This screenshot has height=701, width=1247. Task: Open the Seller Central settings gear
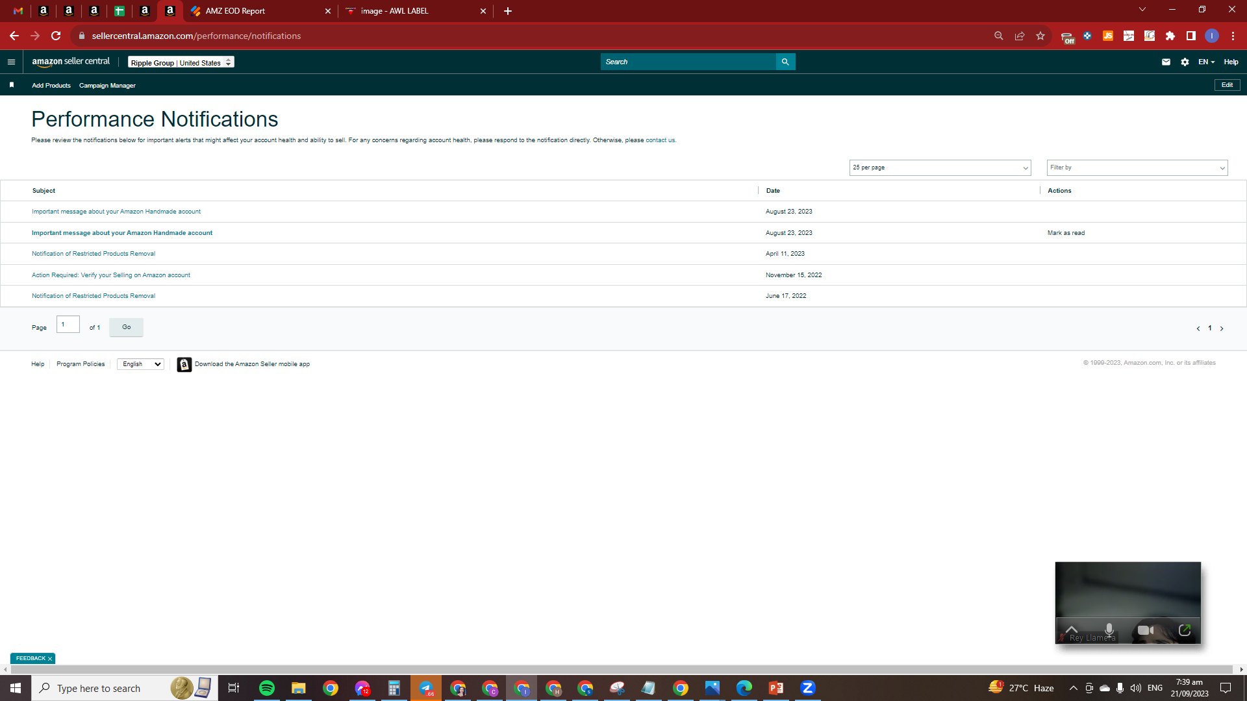click(1185, 62)
